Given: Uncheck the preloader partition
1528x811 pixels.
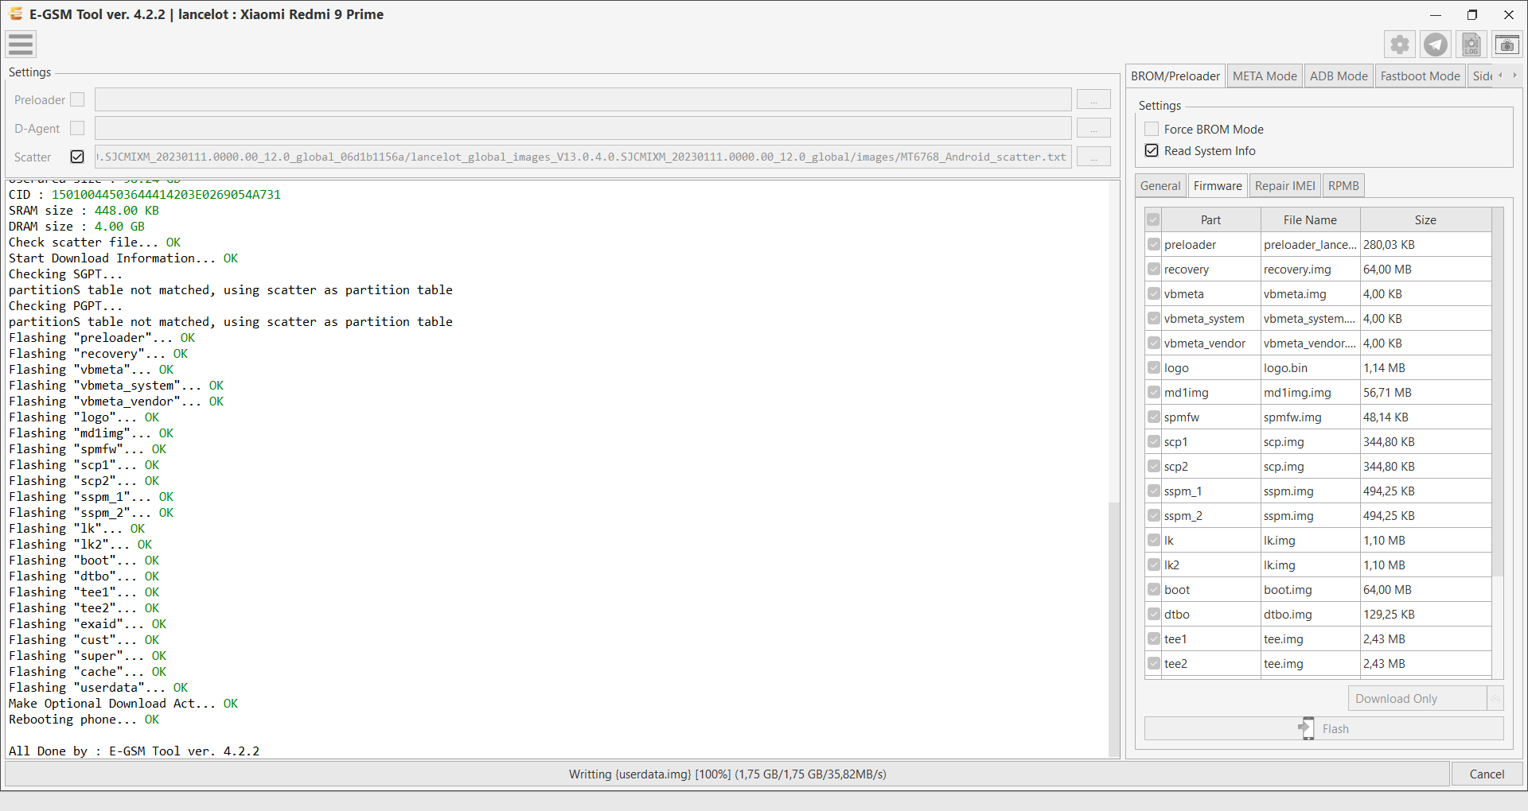Looking at the screenshot, I should [1154, 244].
